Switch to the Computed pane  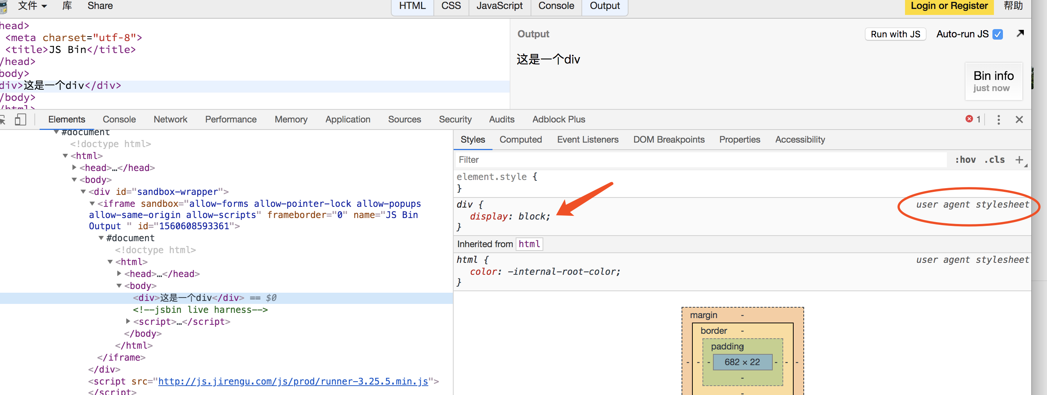pyautogui.click(x=521, y=140)
